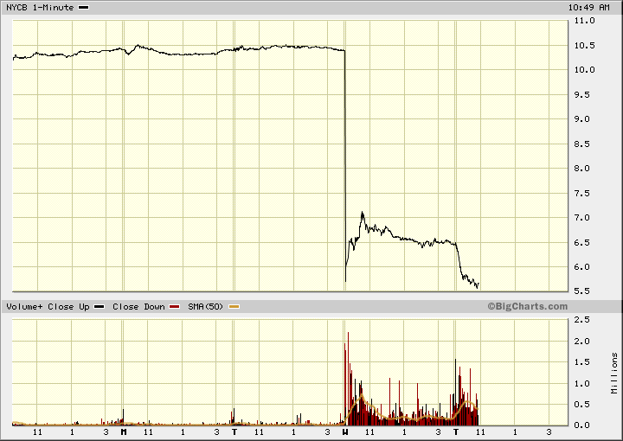This screenshot has width=623, height=441.
Task: Click the '9.5' price axis label
Action: (x=584, y=94)
